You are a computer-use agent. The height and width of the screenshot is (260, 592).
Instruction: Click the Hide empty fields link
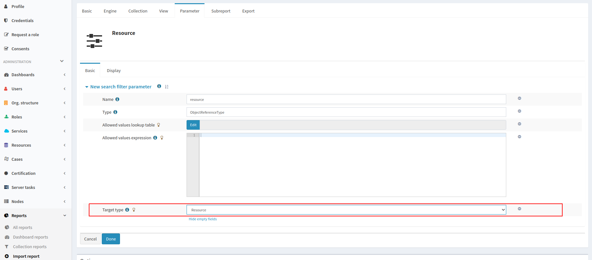(x=203, y=219)
